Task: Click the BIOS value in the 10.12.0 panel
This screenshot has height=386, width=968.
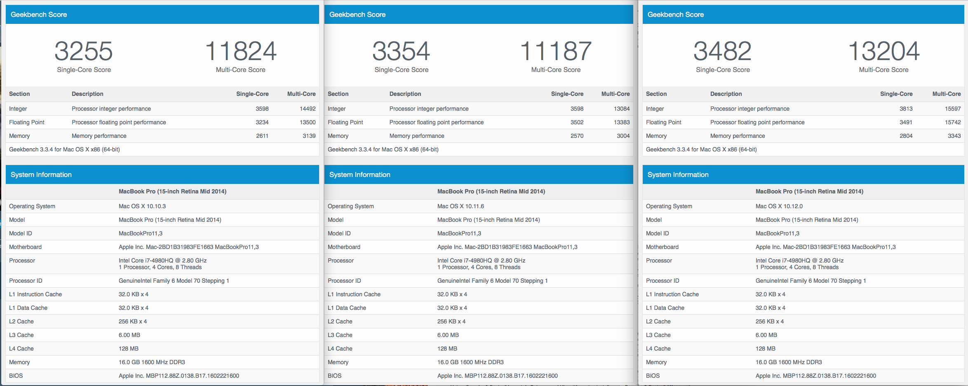Action: click(816, 376)
